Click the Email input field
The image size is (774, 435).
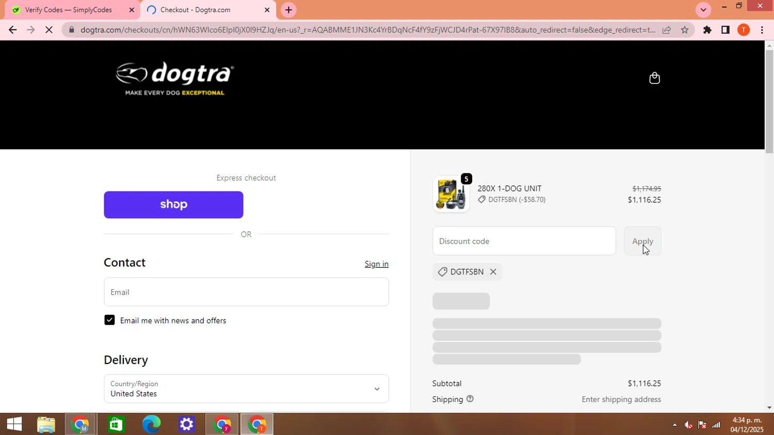pyautogui.click(x=246, y=292)
